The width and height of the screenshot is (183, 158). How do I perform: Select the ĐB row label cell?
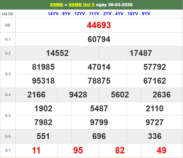coord(8,25)
